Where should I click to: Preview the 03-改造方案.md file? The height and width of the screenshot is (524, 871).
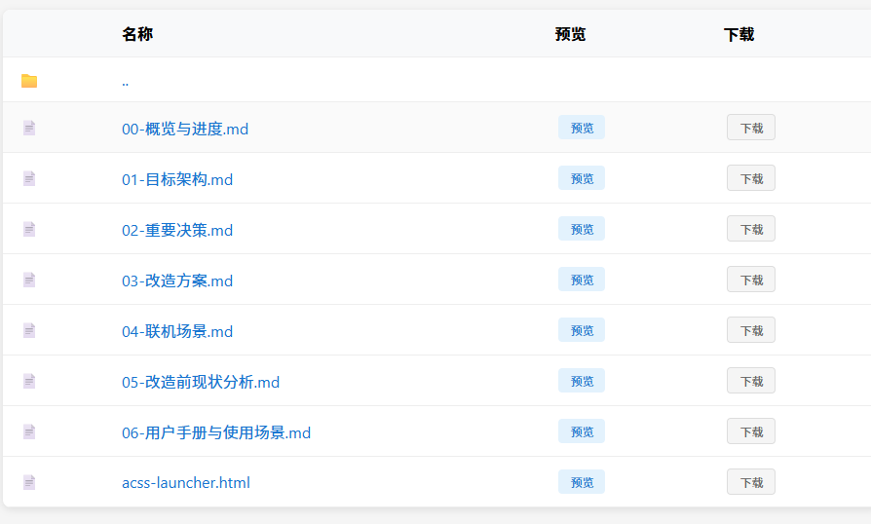pyautogui.click(x=582, y=280)
